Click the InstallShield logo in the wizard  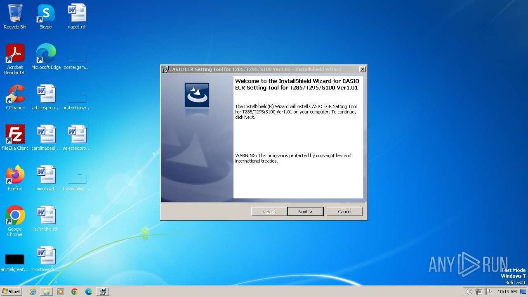197,95
